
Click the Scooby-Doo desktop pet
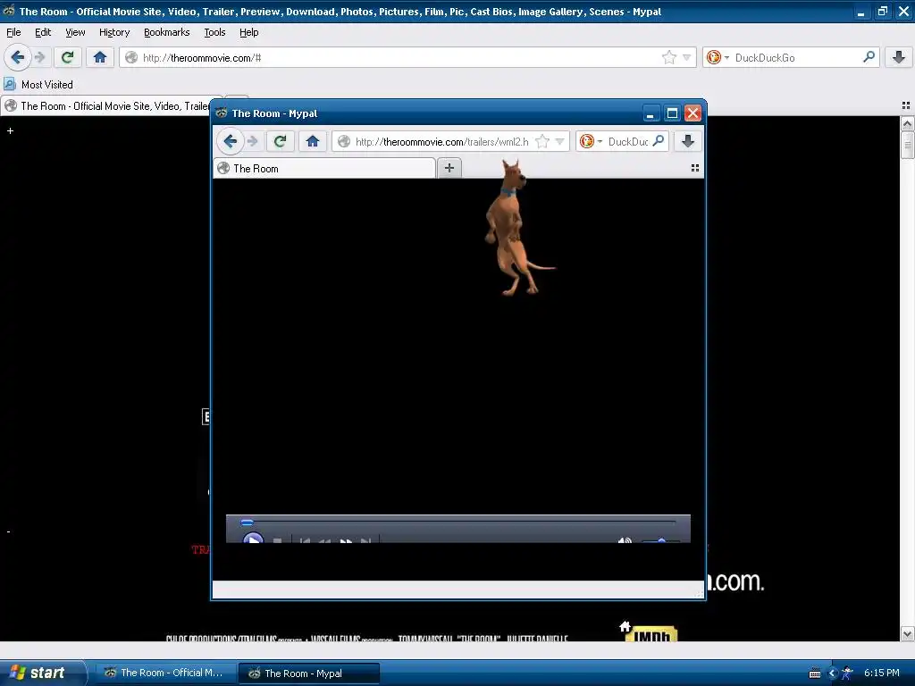click(514, 229)
